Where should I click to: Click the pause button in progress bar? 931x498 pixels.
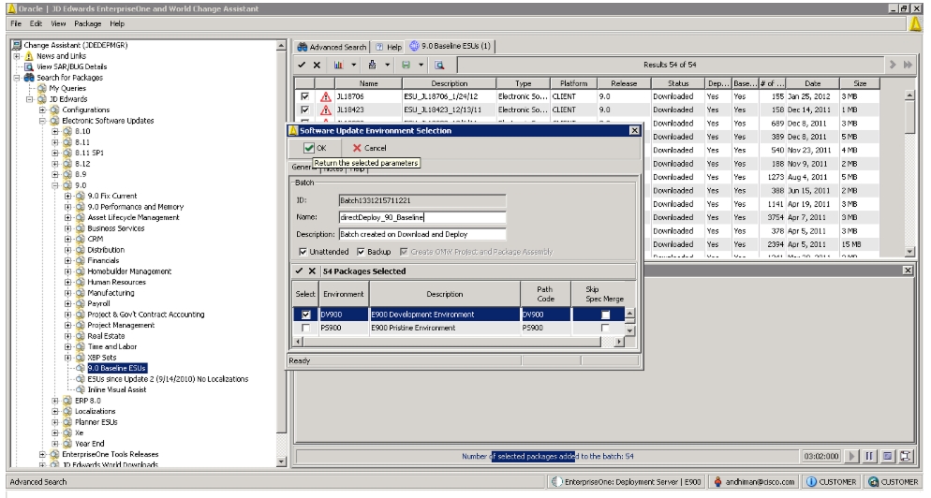pyautogui.click(x=869, y=456)
